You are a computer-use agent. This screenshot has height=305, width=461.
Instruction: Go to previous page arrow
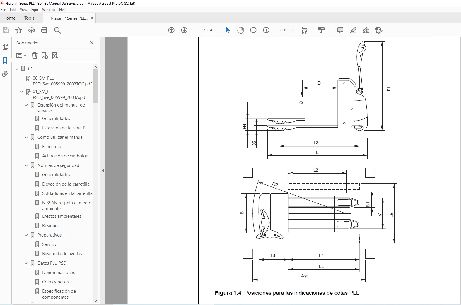tap(171, 30)
